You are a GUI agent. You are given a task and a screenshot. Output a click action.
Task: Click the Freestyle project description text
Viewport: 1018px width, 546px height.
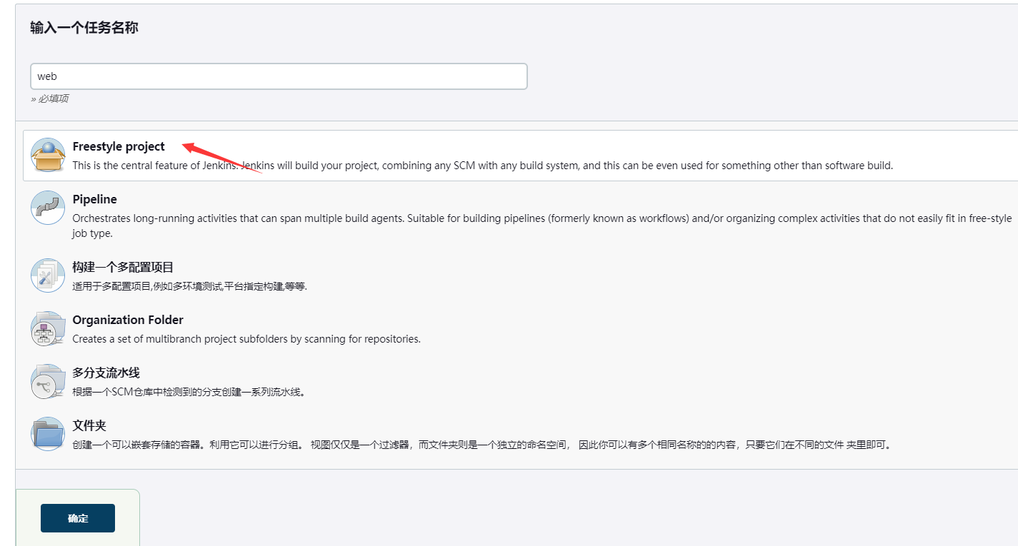point(482,166)
